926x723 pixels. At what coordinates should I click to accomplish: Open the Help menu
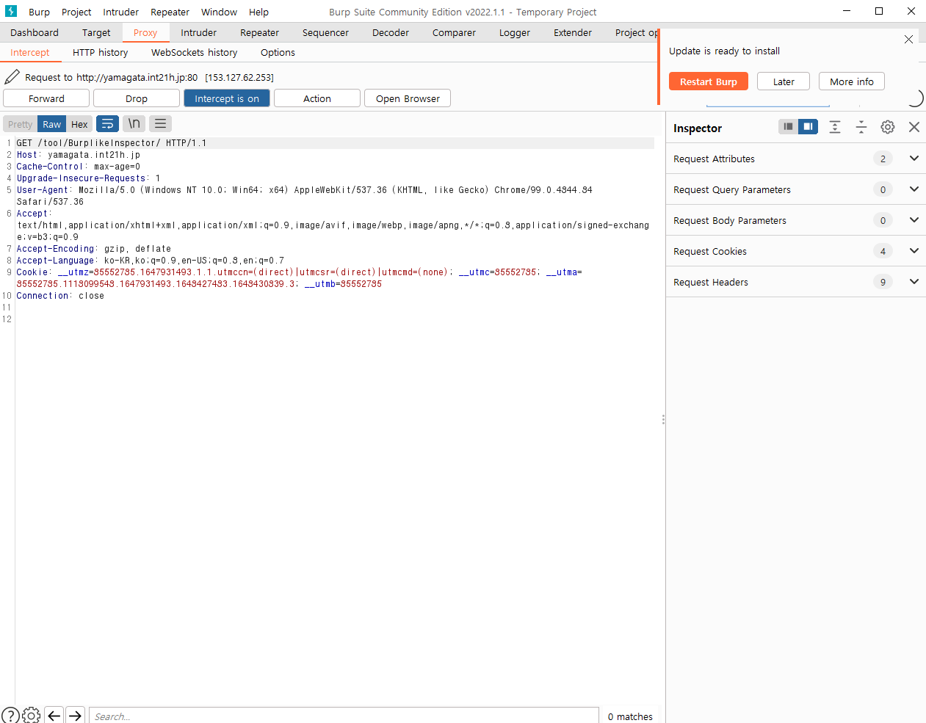coord(258,12)
